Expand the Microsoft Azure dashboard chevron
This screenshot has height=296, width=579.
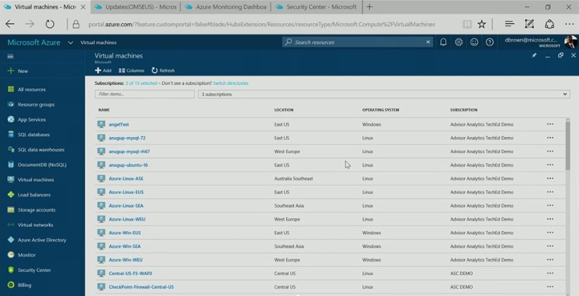click(70, 43)
